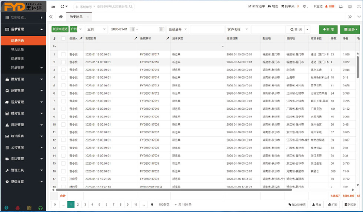The image size is (363, 212).
Task: Toggle the select-all checkbox in table header
Action: coord(63,38)
